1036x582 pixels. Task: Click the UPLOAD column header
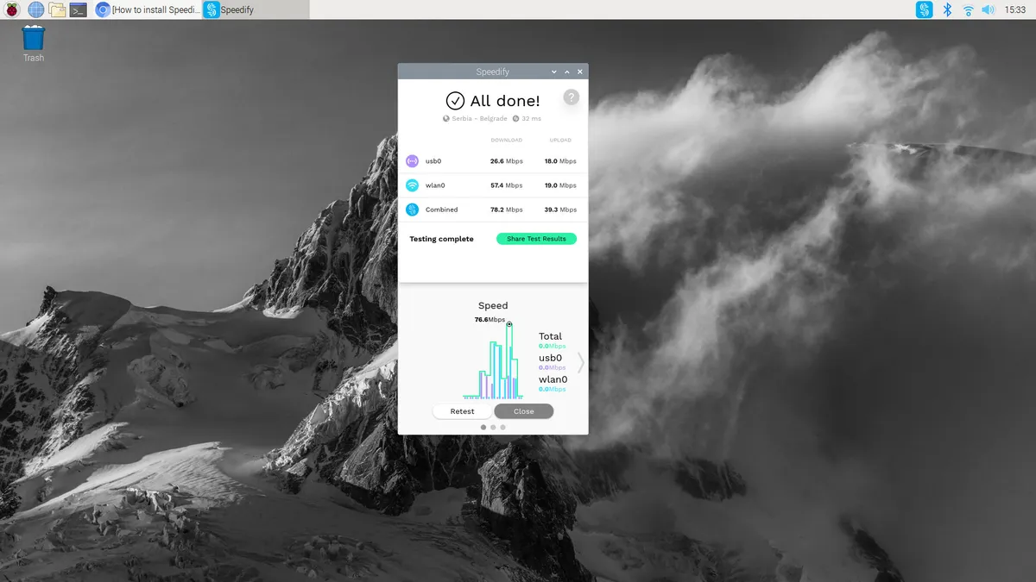560,140
